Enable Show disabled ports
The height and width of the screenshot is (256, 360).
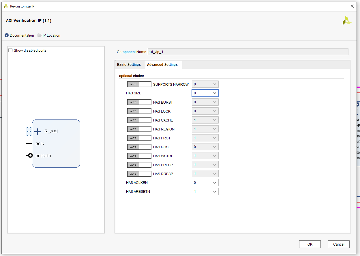10,50
